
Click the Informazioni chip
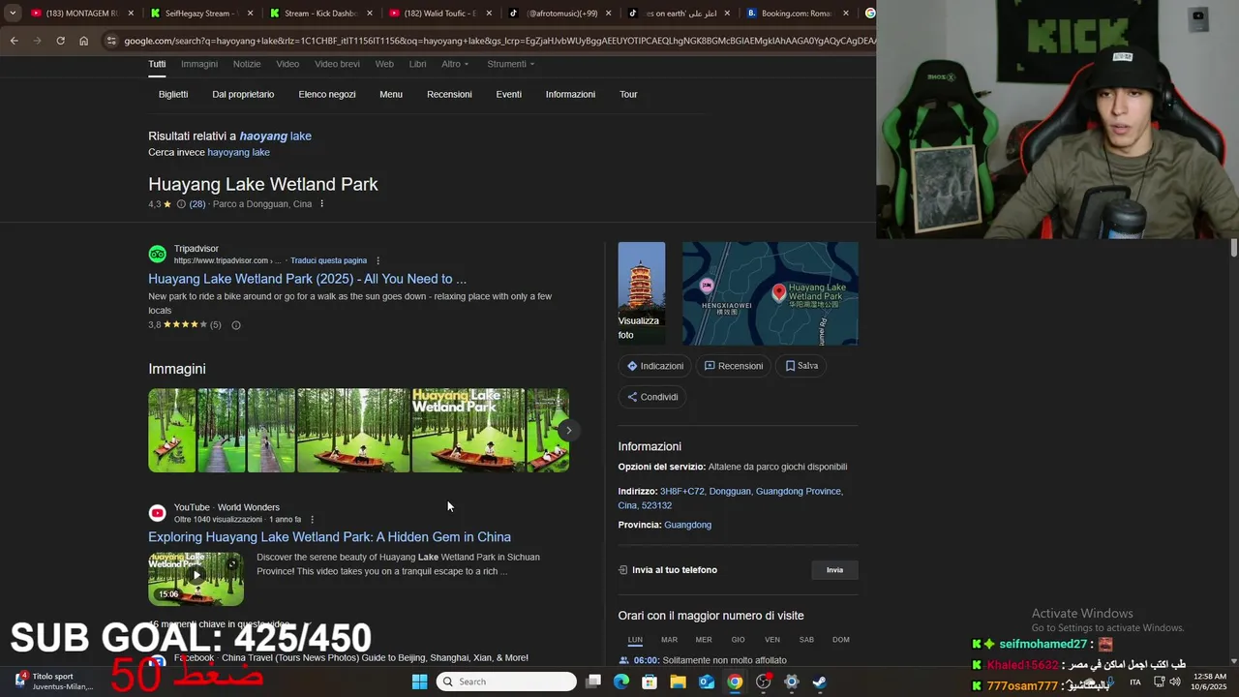[x=570, y=94]
